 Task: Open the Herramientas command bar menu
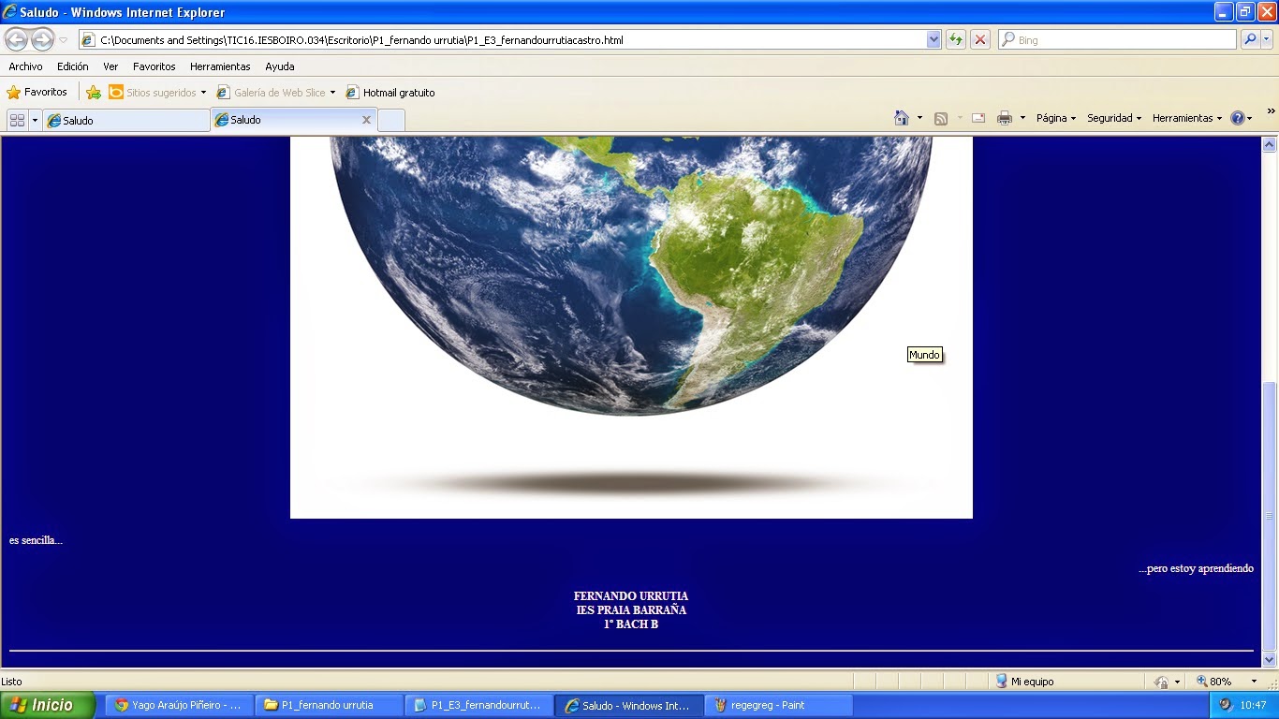click(1187, 118)
